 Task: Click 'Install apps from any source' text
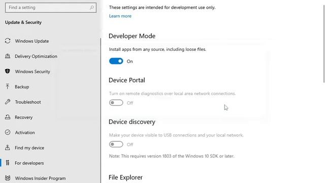point(157,49)
